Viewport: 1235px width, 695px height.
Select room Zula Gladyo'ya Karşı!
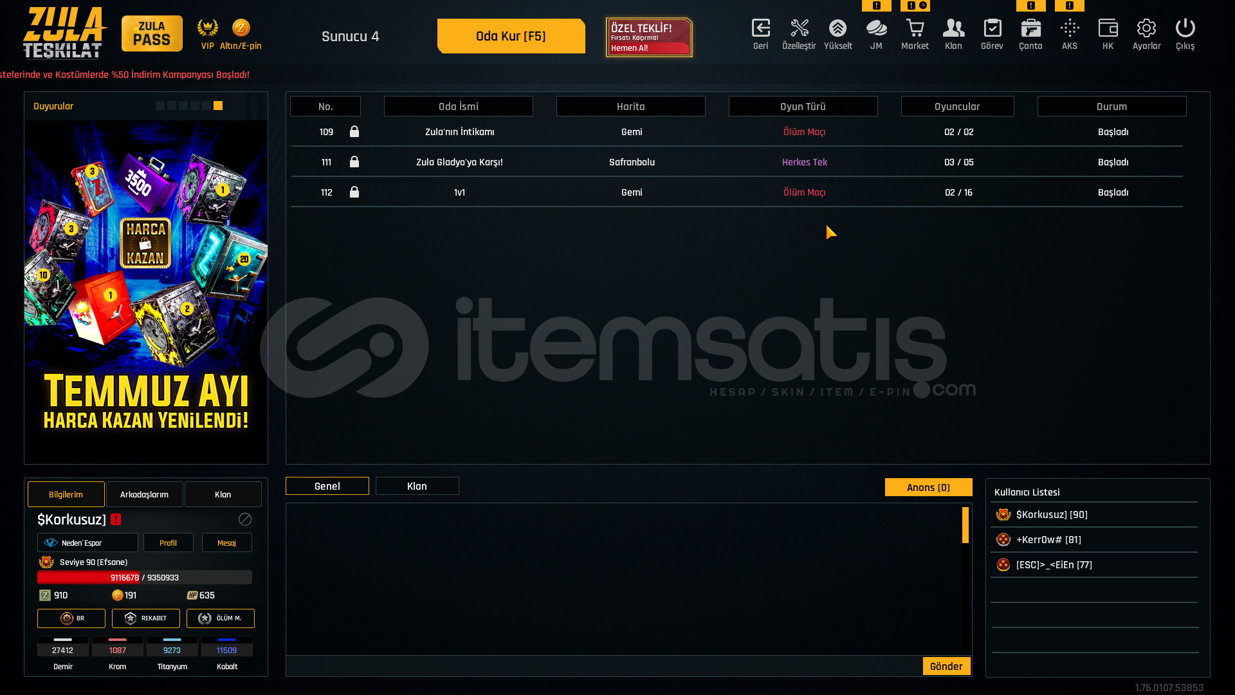737,162
